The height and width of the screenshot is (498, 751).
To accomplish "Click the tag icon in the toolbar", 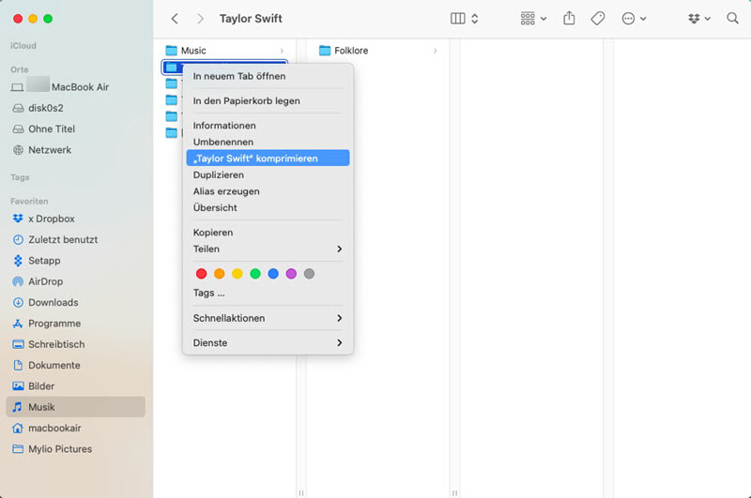I will pos(598,19).
